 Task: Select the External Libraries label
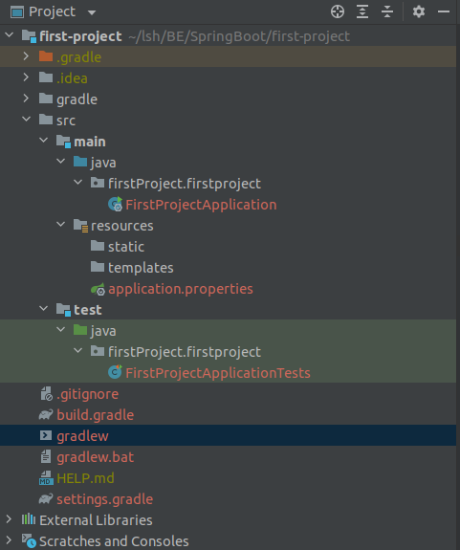(x=96, y=520)
